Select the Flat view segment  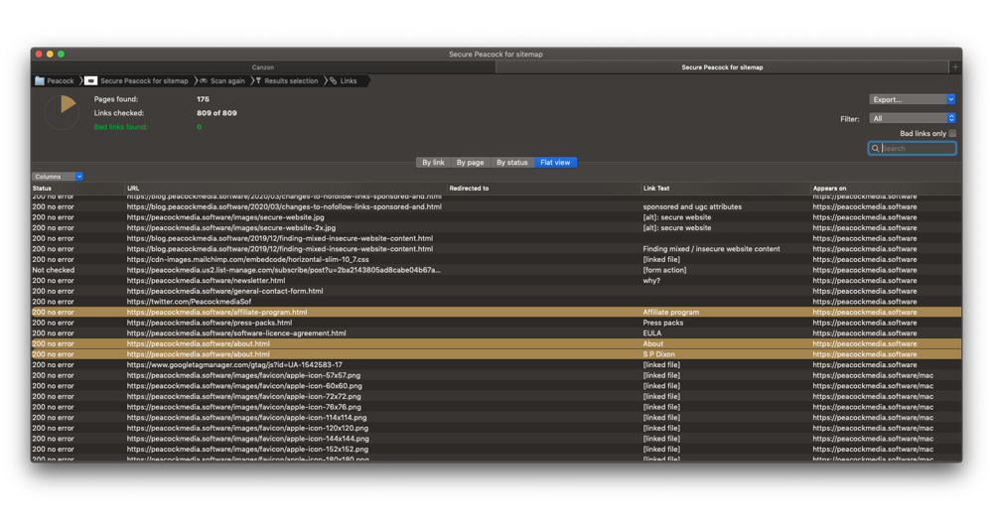click(x=555, y=162)
